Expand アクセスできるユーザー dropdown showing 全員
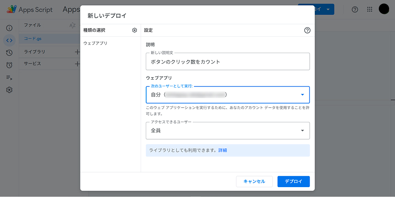Image resolution: width=395 pixels, height=197 pixels. click(x=228, y=131)
